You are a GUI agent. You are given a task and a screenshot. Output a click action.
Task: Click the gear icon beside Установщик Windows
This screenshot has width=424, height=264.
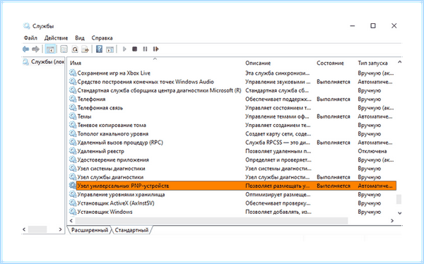pyautogui.click(x=73, y=212)
